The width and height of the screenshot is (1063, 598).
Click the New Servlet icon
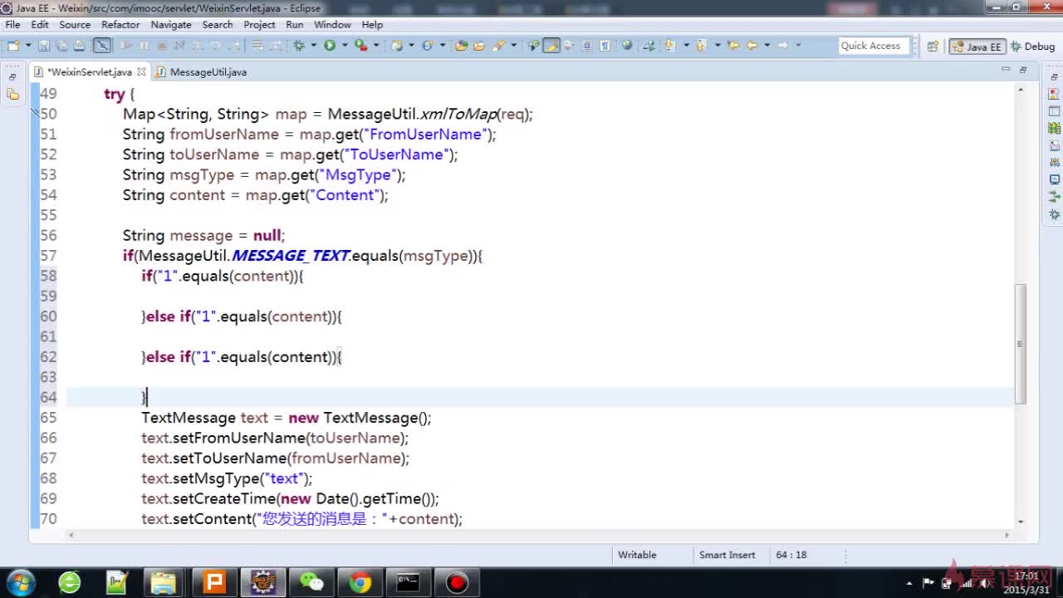tap(428, 46)
